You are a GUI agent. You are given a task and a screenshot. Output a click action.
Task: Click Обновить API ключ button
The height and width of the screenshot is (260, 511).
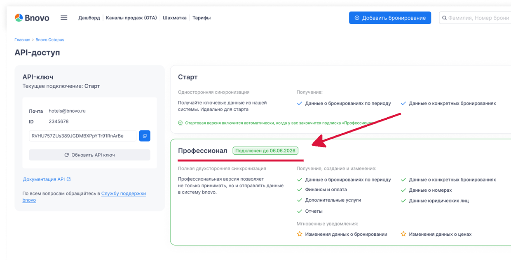click(x=89, y=155)
